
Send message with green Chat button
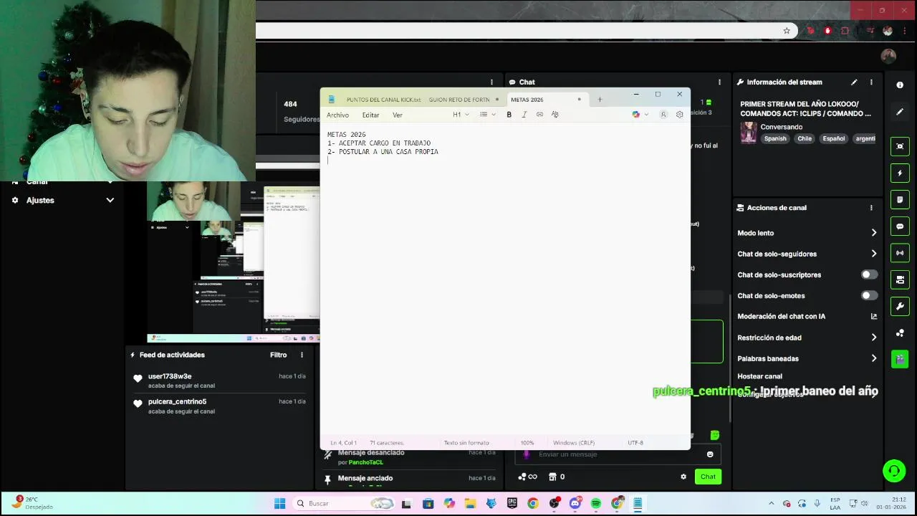pyautogui.click(x=708, y=477)
